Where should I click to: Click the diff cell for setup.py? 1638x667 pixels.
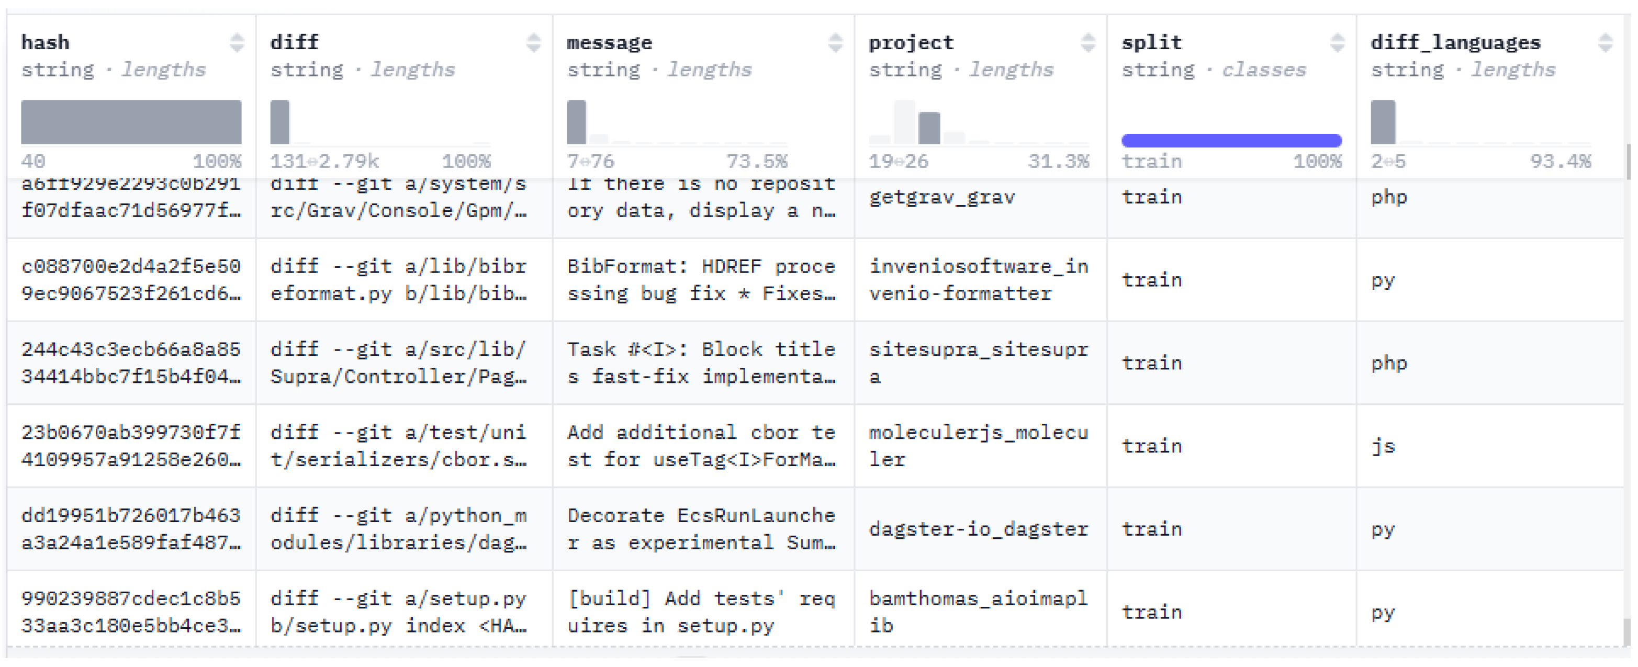click(398, 612)
